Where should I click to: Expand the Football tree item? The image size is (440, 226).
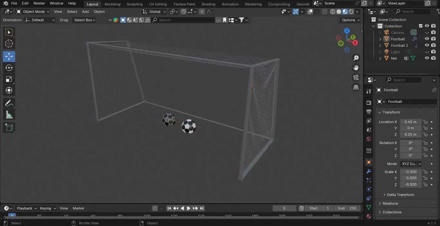click(380, 39)
